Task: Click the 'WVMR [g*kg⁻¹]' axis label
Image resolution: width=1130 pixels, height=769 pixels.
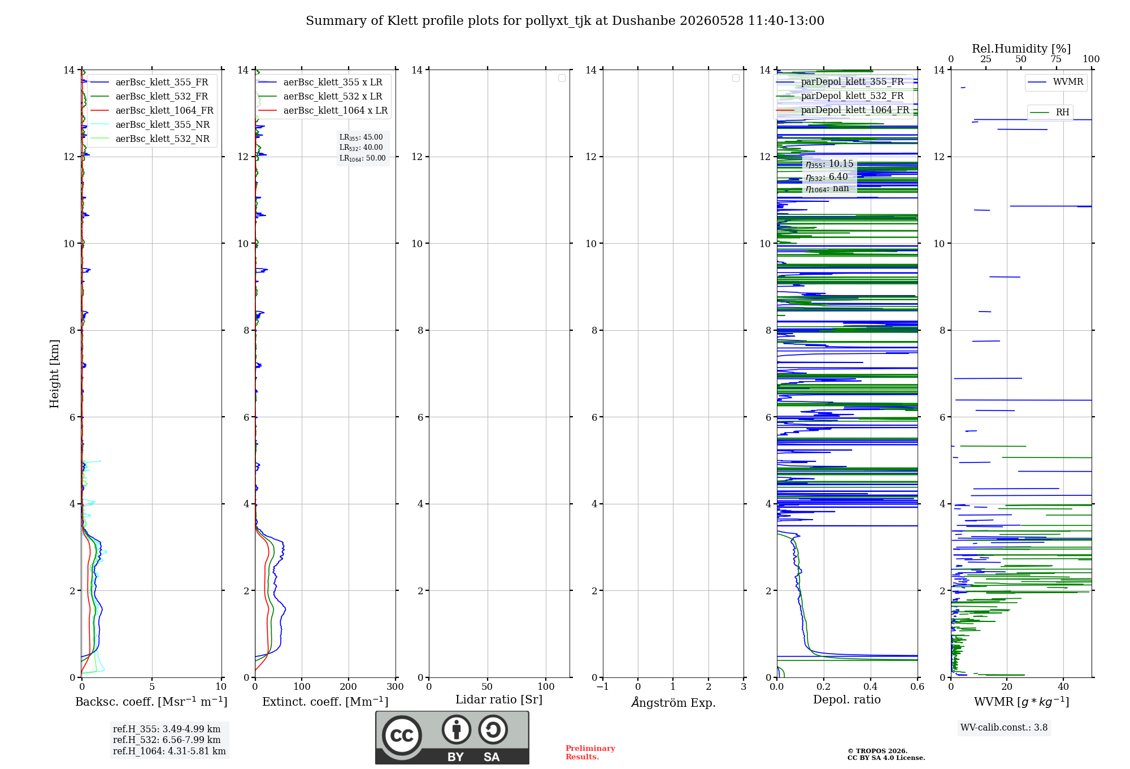Action: pos(1022,702)
